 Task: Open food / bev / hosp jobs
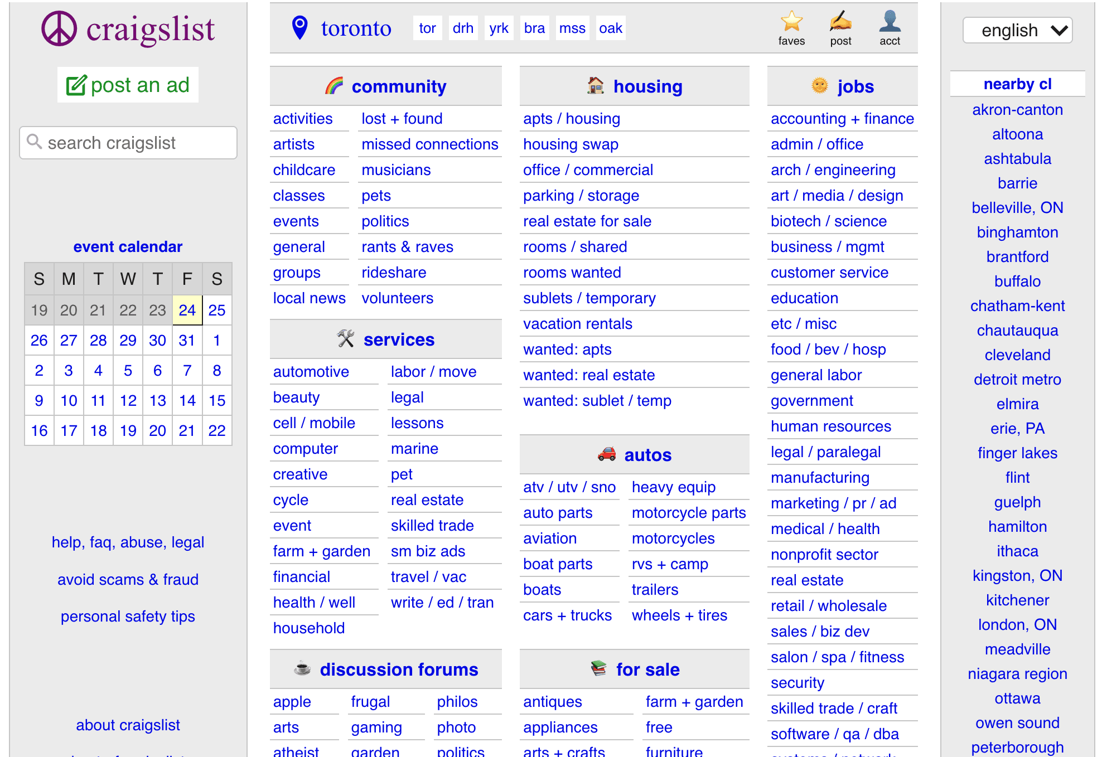pyautogui.click(x=828, y=349)
